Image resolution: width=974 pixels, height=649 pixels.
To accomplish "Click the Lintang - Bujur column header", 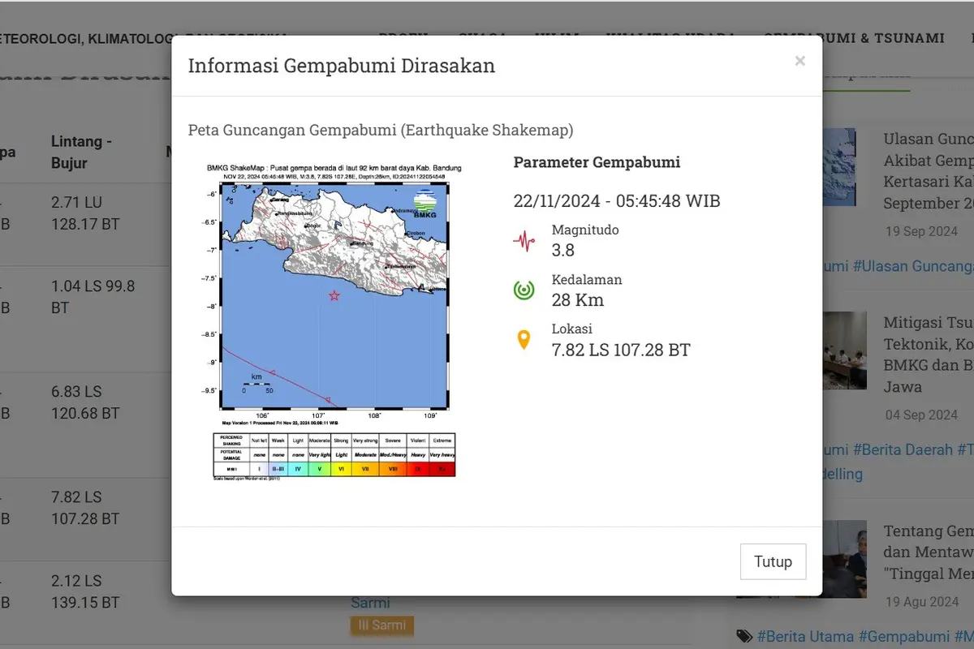I will point(81,152).
